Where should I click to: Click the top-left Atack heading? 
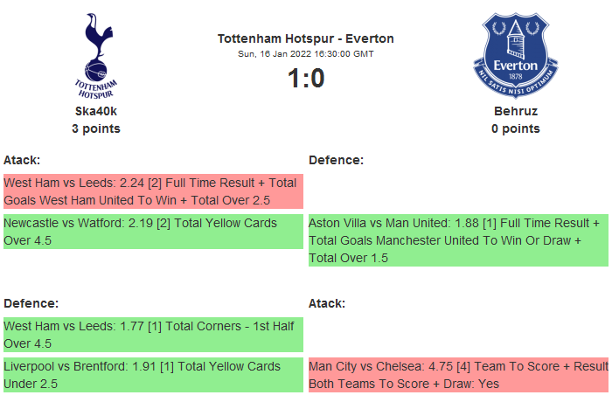[x=22, y=160]
